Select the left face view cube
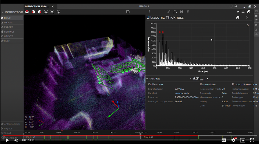 click(33, 12)
